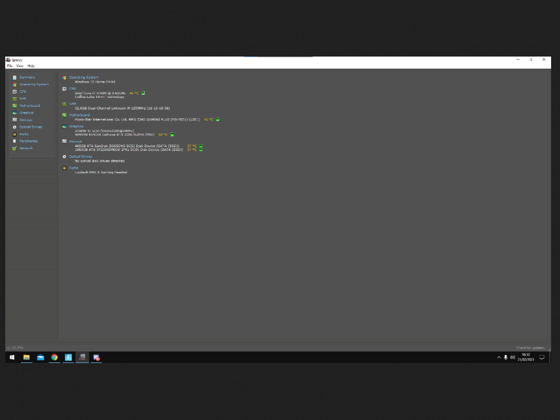This screenshot has width=560, height=420.
Task: Open the Operating System details heading
Action: pos(84,77)
